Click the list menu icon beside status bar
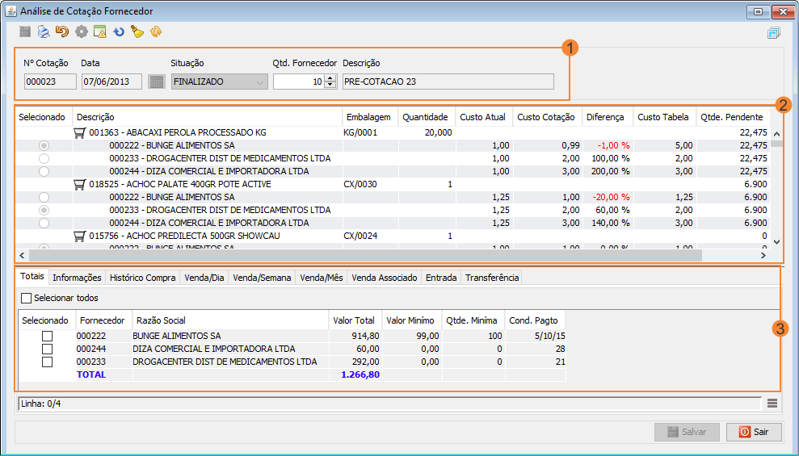The height and width of the screenshot is (456, 799). (772, 404)
